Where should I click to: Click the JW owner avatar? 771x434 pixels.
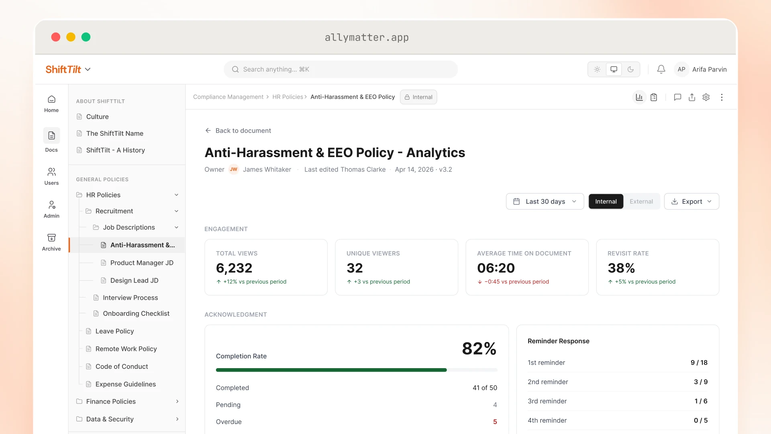233,169
